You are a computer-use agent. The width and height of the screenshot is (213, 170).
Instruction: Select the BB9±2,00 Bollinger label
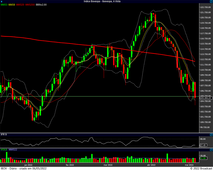[41, 5]
